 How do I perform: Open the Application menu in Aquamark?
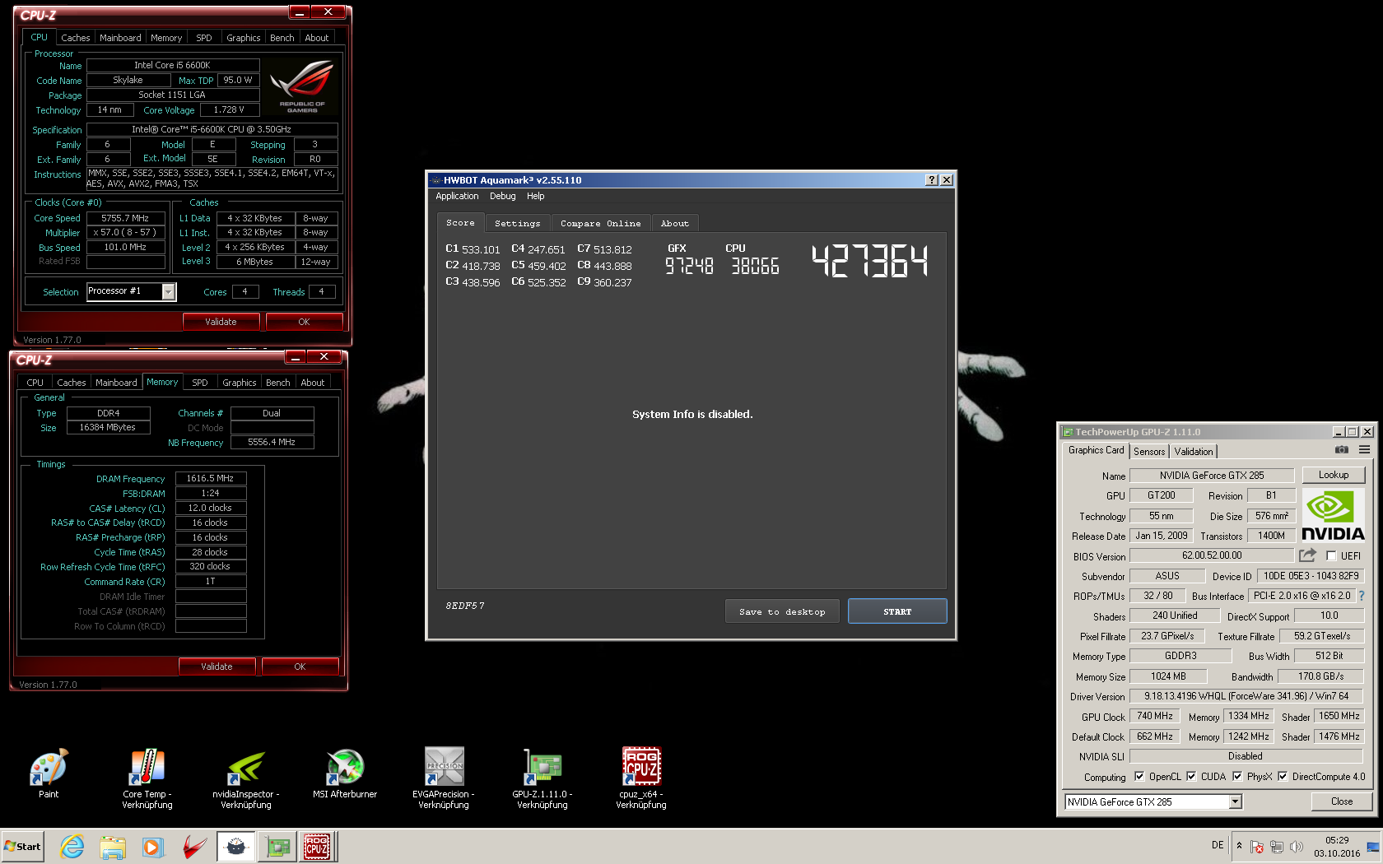pos(457,196)
